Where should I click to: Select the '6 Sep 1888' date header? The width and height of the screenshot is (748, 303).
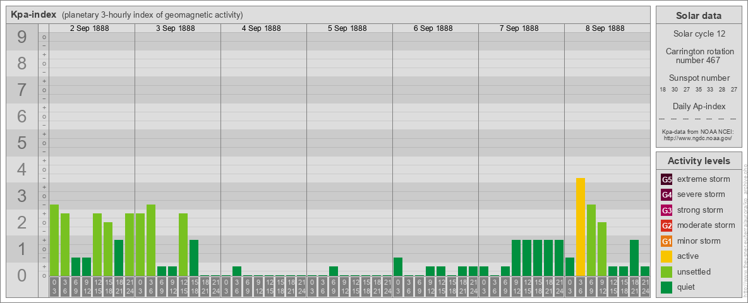click(433, 28)
